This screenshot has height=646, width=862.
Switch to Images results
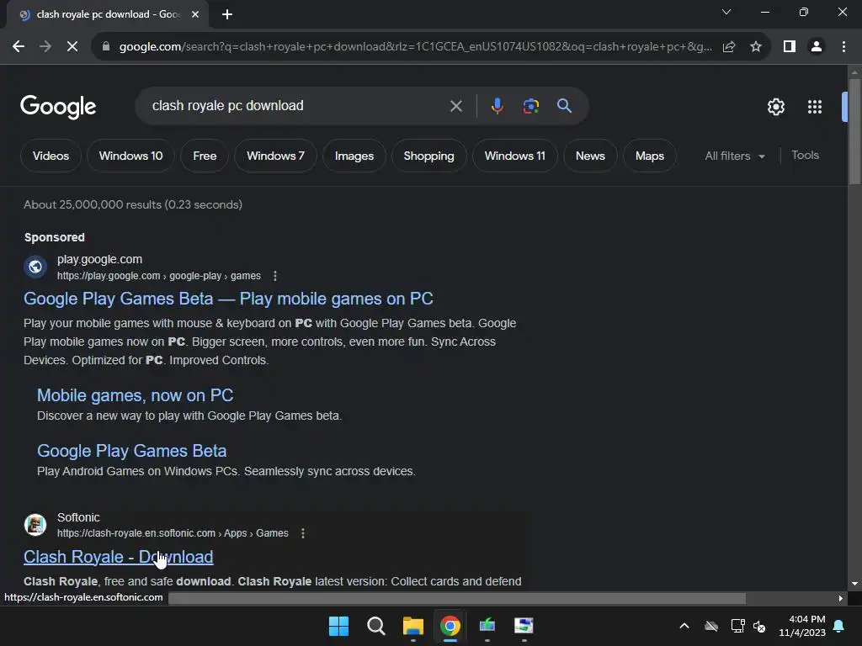click(x=354, y=156)
